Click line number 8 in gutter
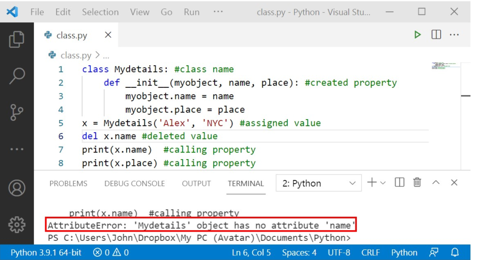This screenshot has width=477, height=260. click(x=61, y=163)
